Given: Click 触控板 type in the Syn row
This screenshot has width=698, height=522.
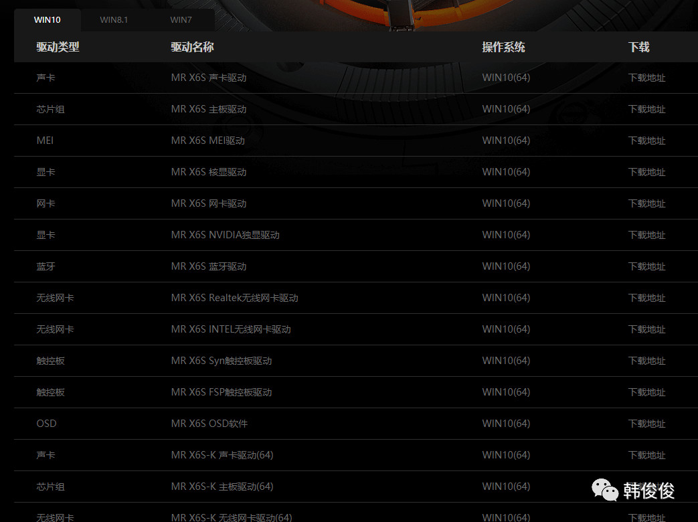Looking at the screenshot, I should point(50,361).
